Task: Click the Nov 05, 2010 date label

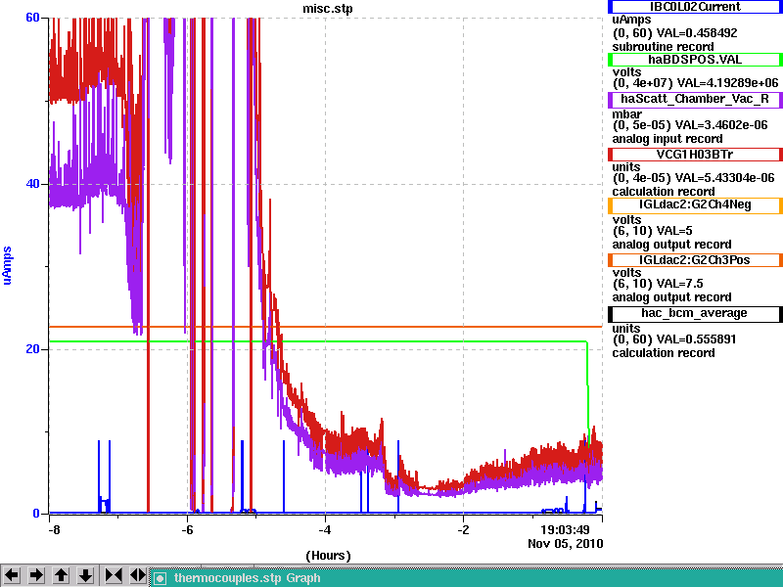Action: pos(566,544)
